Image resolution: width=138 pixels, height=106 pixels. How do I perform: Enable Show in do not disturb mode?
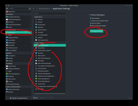(x=91, y=21)
